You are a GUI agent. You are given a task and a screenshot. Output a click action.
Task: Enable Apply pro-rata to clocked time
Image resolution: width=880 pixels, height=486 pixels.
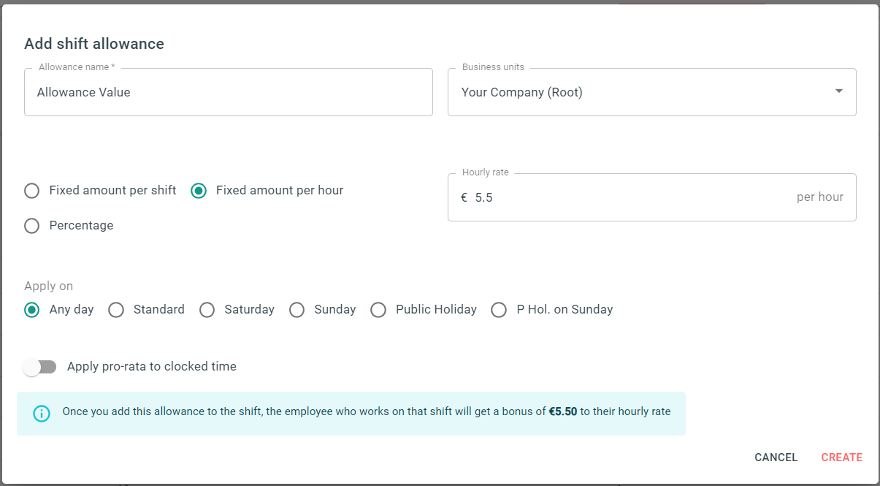click(x=40, y=366)
